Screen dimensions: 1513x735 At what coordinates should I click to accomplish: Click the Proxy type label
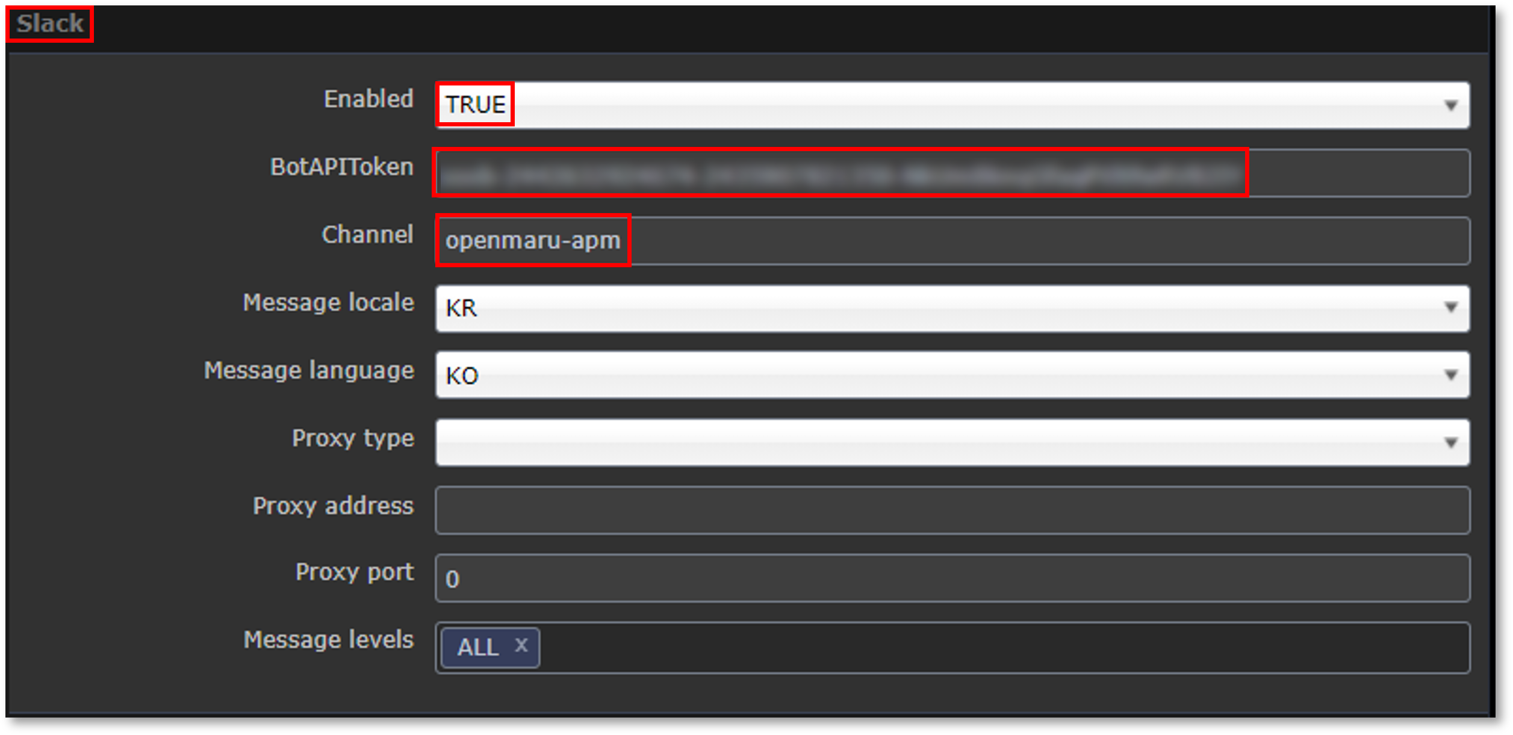(353, 438)
